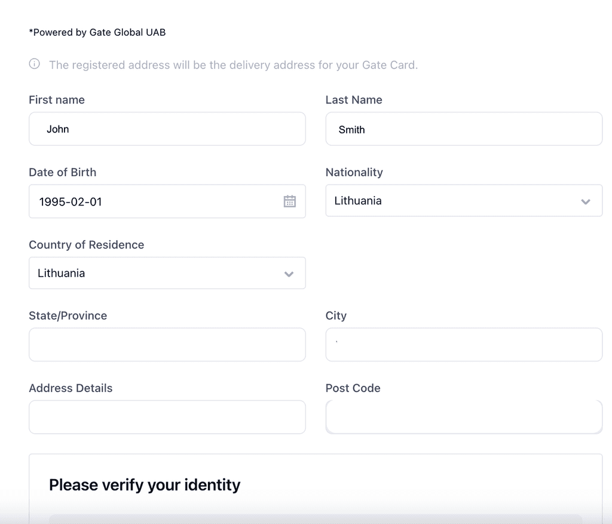Expand the Nationality dropdown showing Lithuania
612x524 pixels.
point(454,201)
